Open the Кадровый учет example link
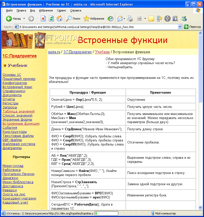This screenshot has height=217, width=204. [x=15, y=202]
